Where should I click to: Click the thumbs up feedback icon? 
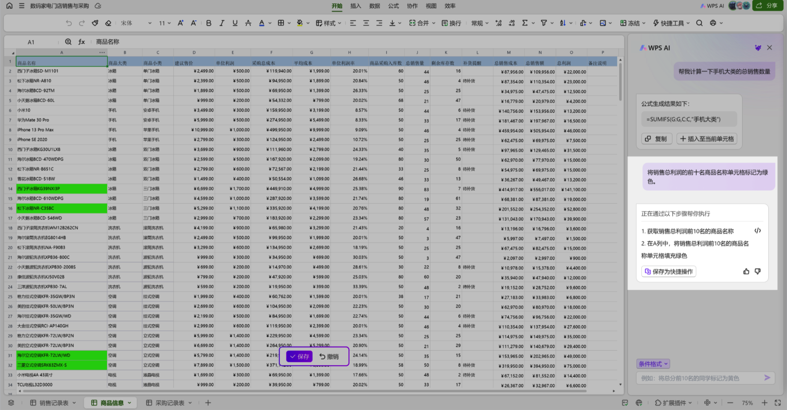pos(746,271)
